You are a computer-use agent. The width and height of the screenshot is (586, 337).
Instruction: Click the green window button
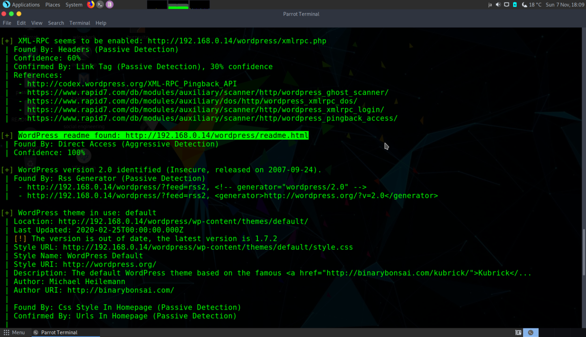[x=12, y=14]
